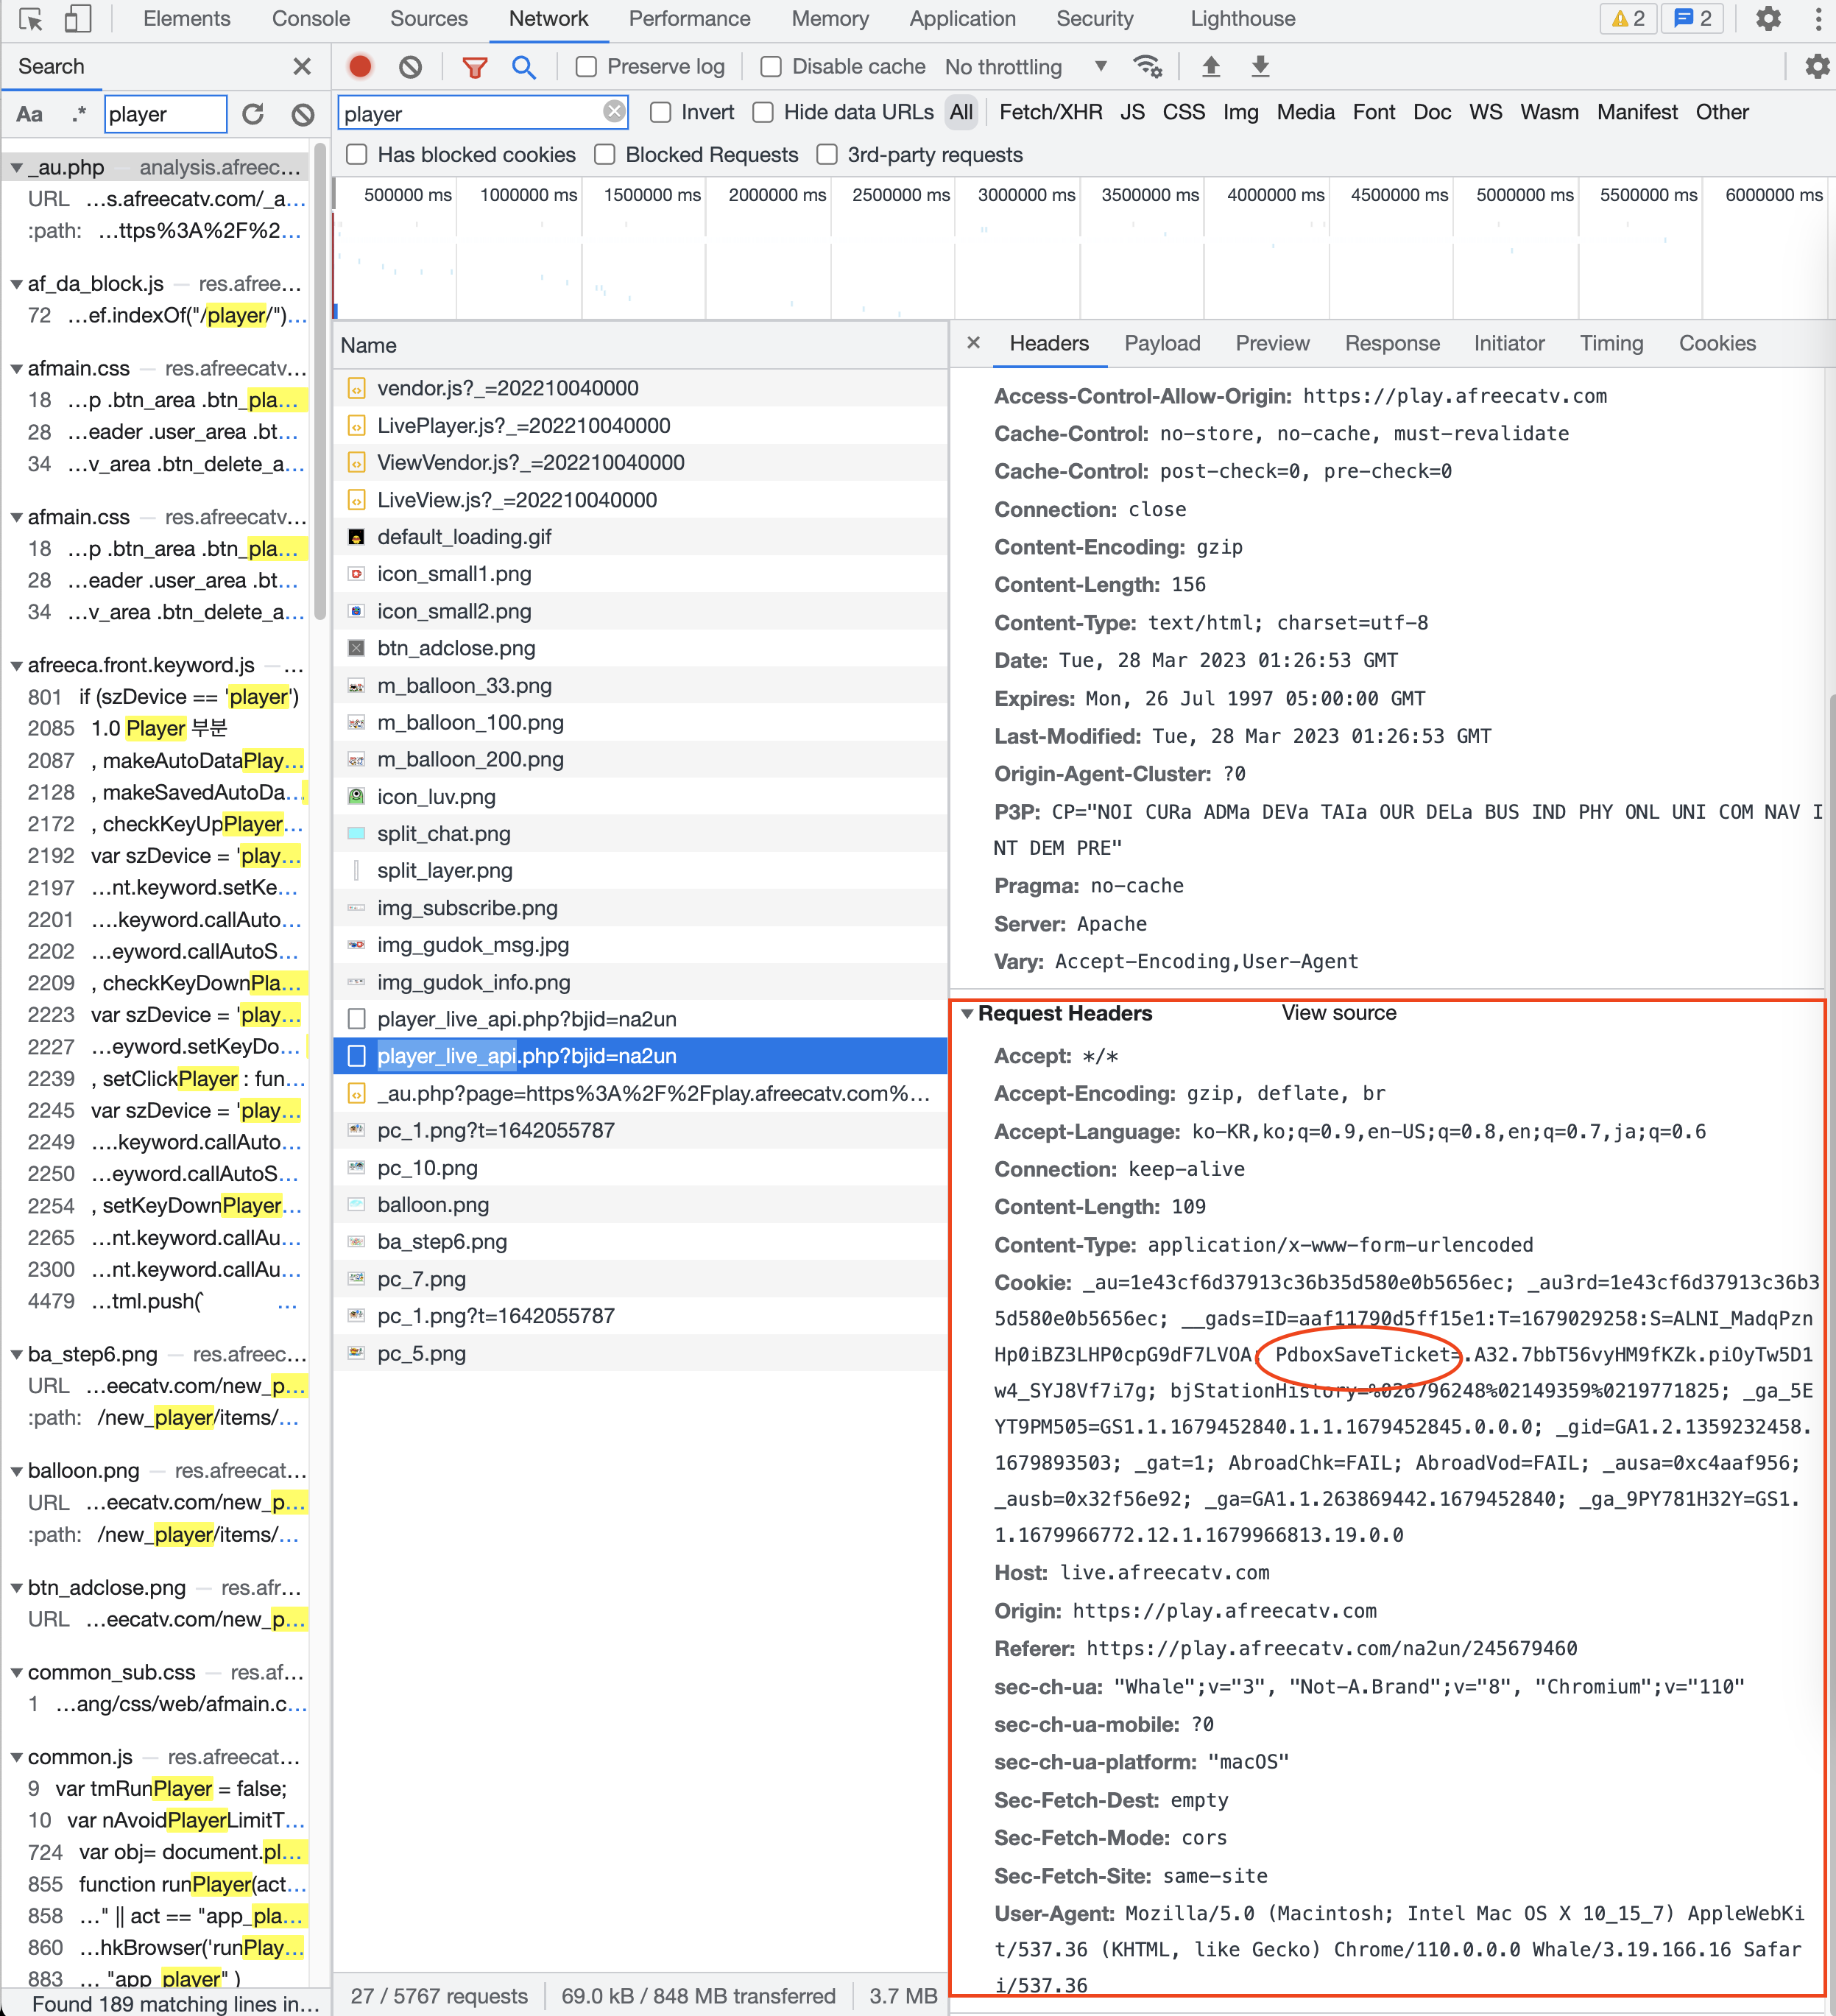Open network conditions wifi icon
Image resolution: width=1836 pixels, height=2016 pixels.
1147,67
